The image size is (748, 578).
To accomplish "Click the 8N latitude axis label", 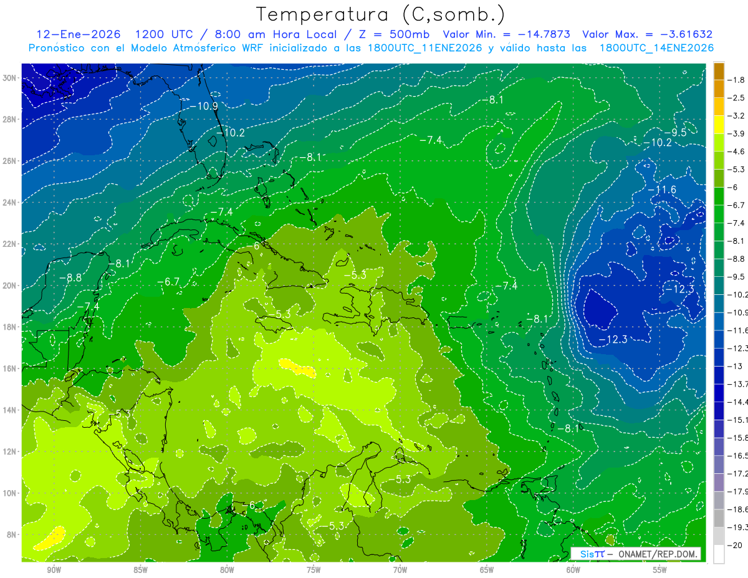I will [10, 534].
